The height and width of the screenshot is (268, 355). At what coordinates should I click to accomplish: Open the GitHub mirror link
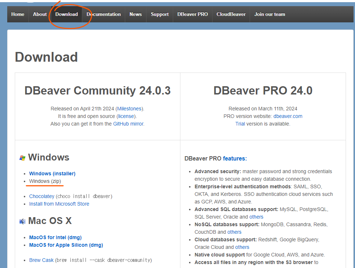tap(128, 124)
